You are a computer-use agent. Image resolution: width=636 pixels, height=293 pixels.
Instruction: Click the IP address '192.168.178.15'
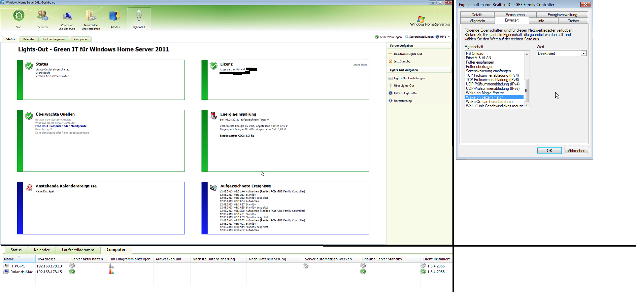(49, 272)
